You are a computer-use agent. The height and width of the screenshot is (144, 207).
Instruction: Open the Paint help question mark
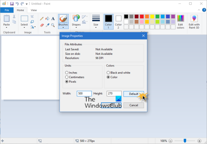coord(204,10)
